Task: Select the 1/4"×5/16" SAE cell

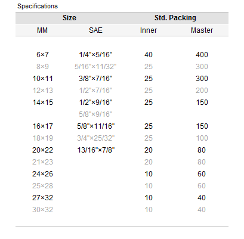Action: coord(95,55)
